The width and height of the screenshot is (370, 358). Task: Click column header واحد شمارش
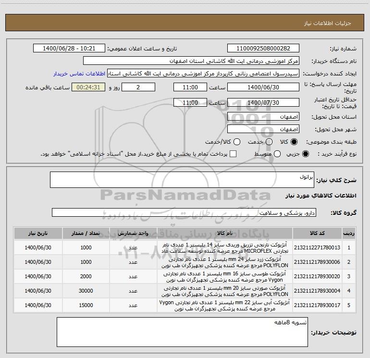coord(133,233)
